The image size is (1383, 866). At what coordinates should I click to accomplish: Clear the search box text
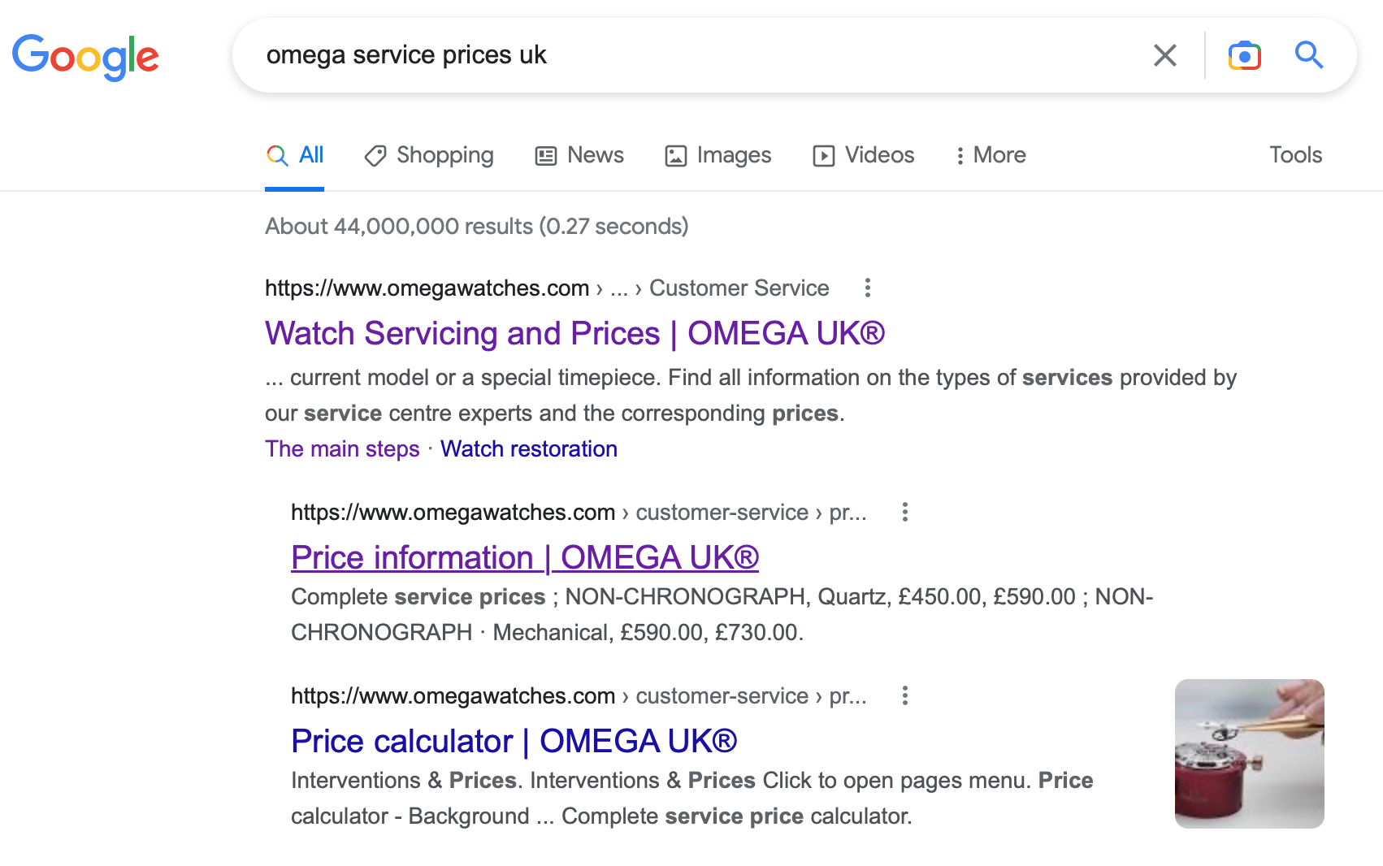point(1164,55)
